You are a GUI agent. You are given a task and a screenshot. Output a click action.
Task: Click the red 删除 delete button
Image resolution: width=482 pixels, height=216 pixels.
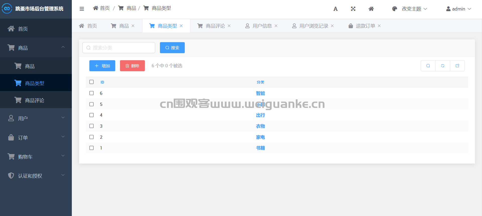tap(132, 66)
